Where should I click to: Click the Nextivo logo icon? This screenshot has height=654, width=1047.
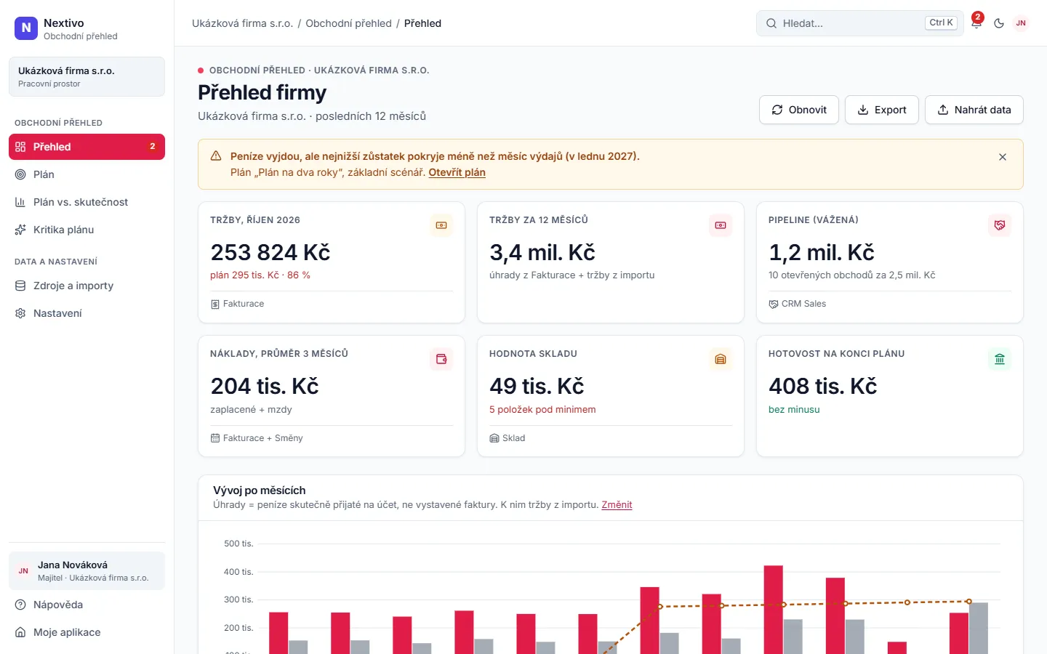click(26, 28)
